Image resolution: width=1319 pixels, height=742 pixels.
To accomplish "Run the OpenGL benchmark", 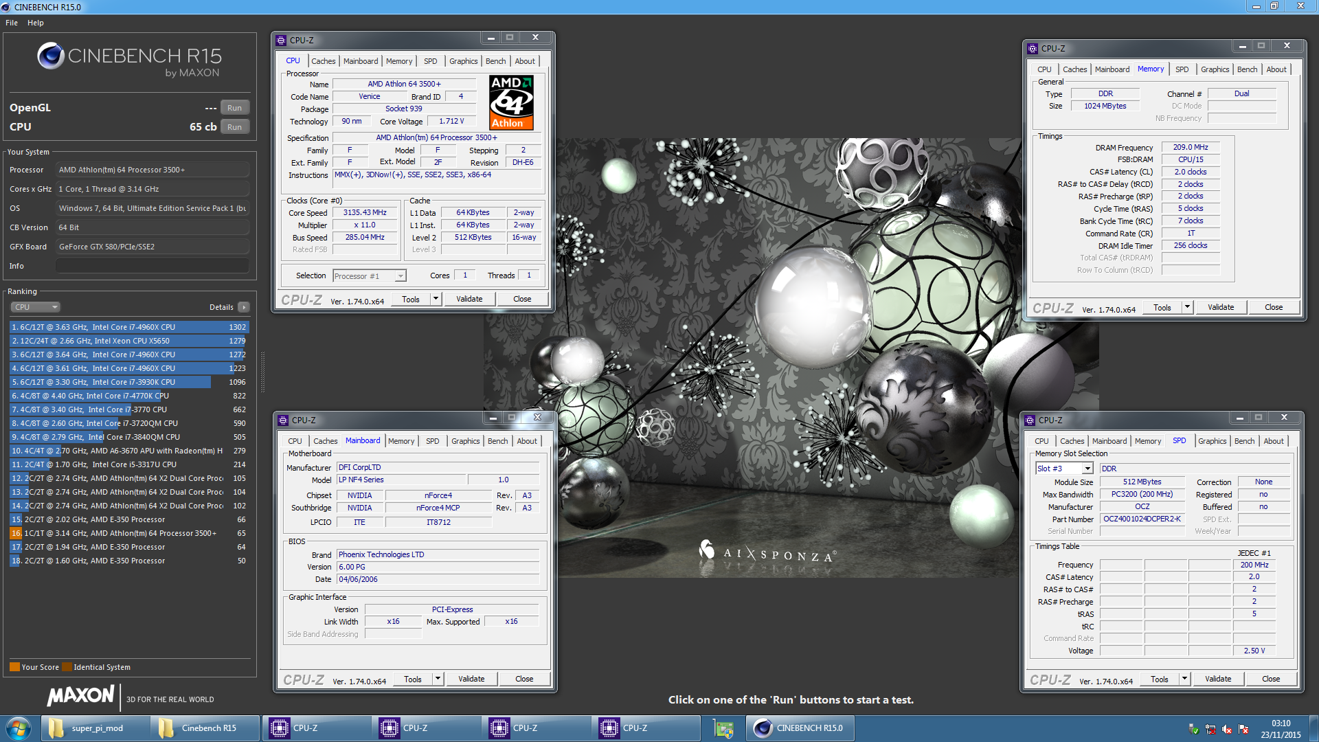I will (x=234, y=108).
